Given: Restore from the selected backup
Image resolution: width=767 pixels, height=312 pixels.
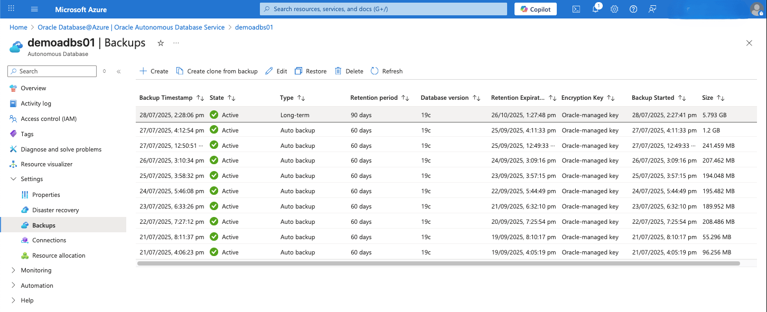Looking at the screenshot, I should (310, 71).
